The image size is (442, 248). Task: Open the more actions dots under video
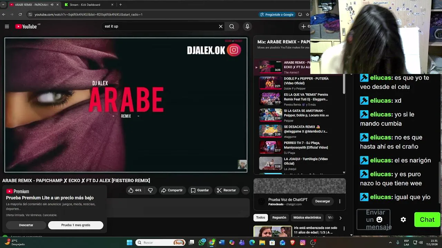tap(246, 190)
